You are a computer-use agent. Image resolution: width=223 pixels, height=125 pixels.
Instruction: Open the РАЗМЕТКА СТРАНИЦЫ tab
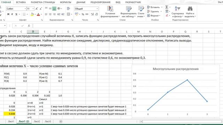43,2
